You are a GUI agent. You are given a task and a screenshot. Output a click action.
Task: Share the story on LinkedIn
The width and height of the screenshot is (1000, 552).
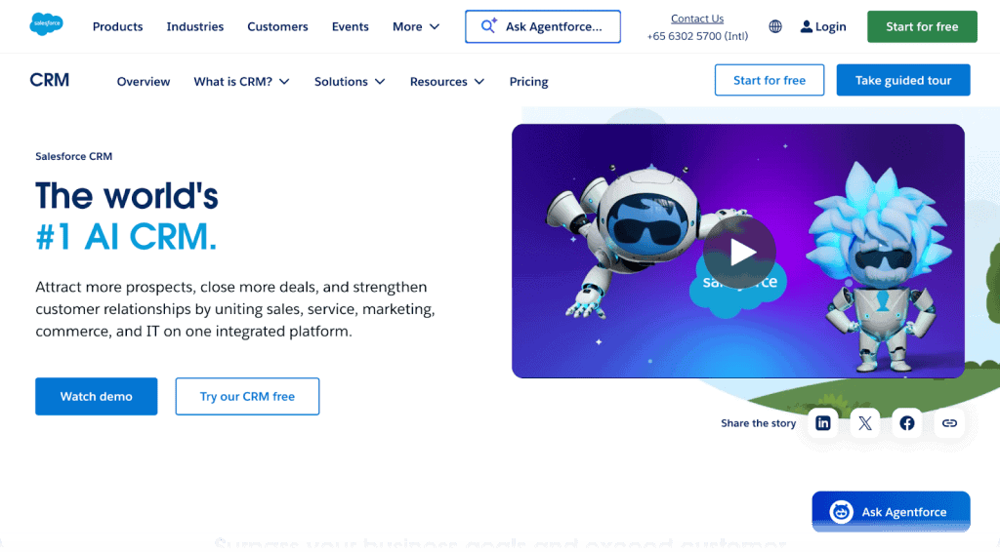coord(822,422)
